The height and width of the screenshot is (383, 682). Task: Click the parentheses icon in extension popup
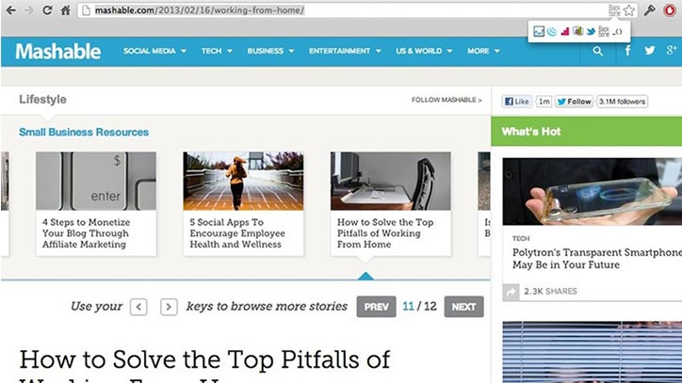[x=618, y=31]
